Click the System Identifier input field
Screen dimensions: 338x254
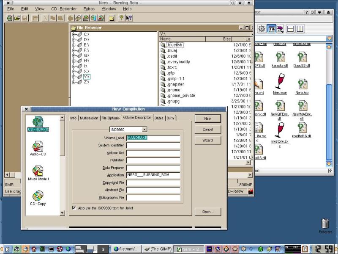coord(153,145)
